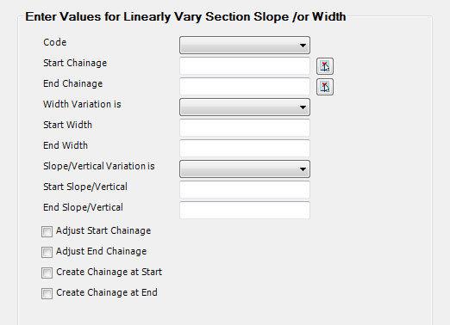This screenshot has height=325, width=450.
Task: Click the End Width text box
Action: [245, 148]
